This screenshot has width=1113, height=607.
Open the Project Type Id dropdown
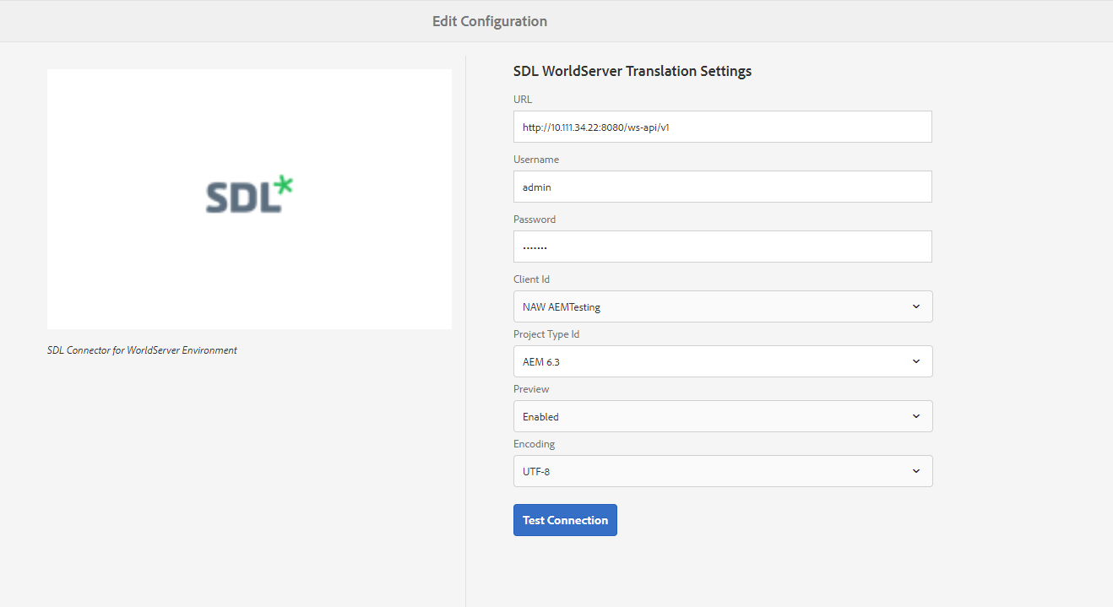point(723,361)
